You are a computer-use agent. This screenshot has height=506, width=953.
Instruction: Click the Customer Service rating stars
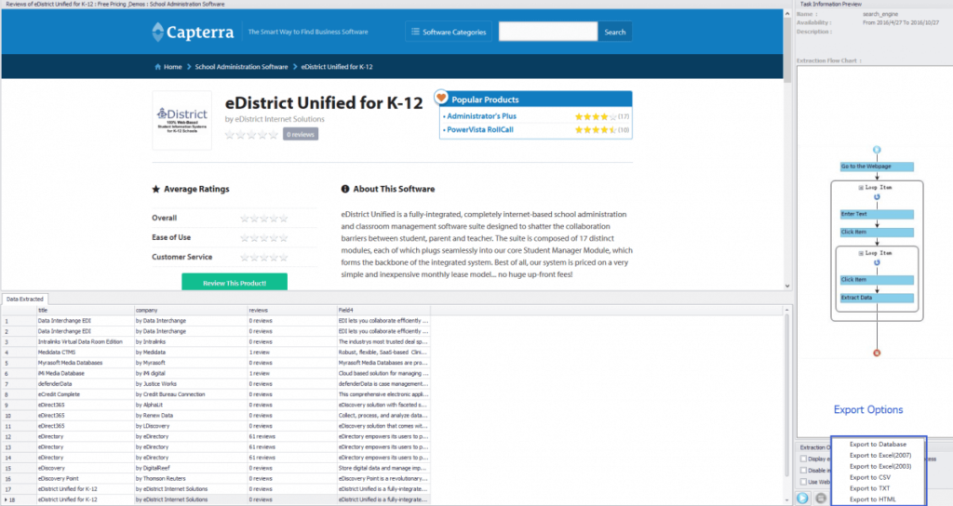tap(263, 257)
